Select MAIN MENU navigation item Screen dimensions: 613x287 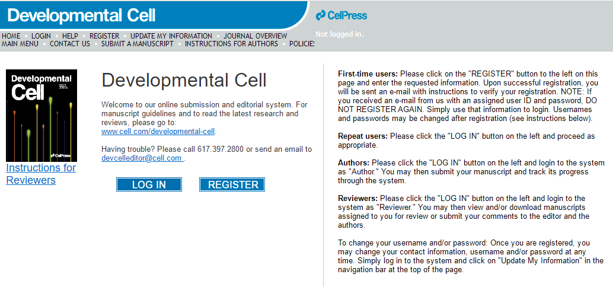pyautogui.click(x=20, y=43)
